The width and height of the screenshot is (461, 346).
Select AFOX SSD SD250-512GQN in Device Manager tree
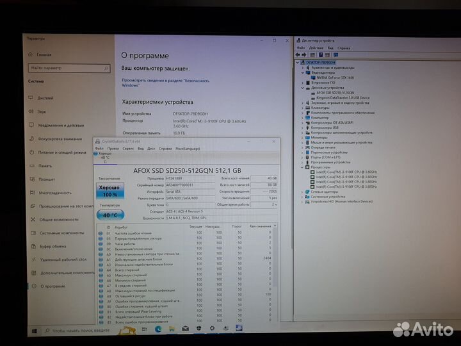coord(335,93)
